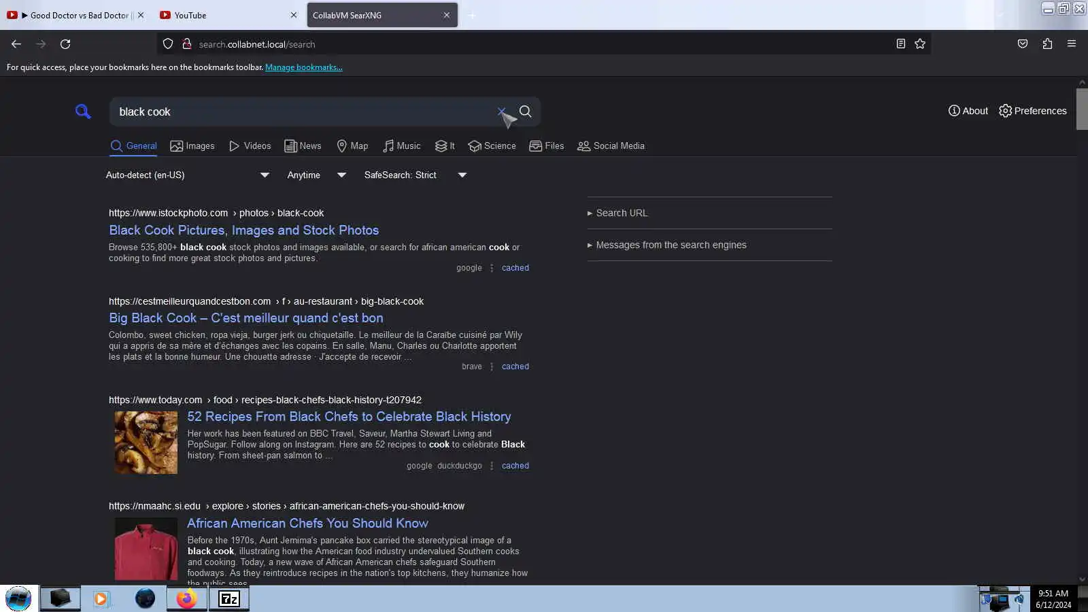Open the Science search category
1088x612 pixels.
tap(492, 146)
